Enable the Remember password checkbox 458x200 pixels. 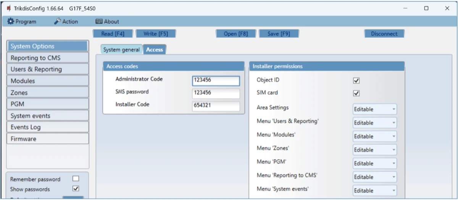(76, 179)
